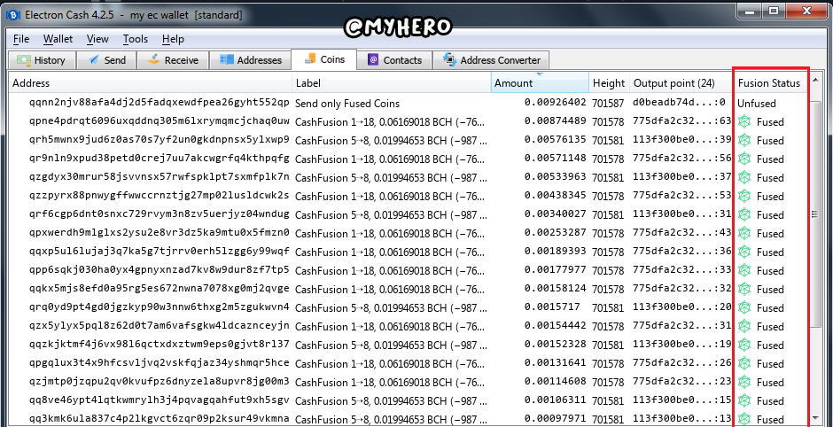Sort by the Address column header
The width and height of the screenshot is (833, 427).
coord(151,83)
